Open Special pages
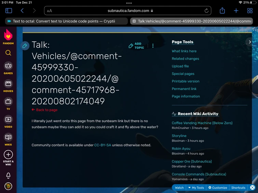This screenshot has height=193, width=258. point(183,74)
